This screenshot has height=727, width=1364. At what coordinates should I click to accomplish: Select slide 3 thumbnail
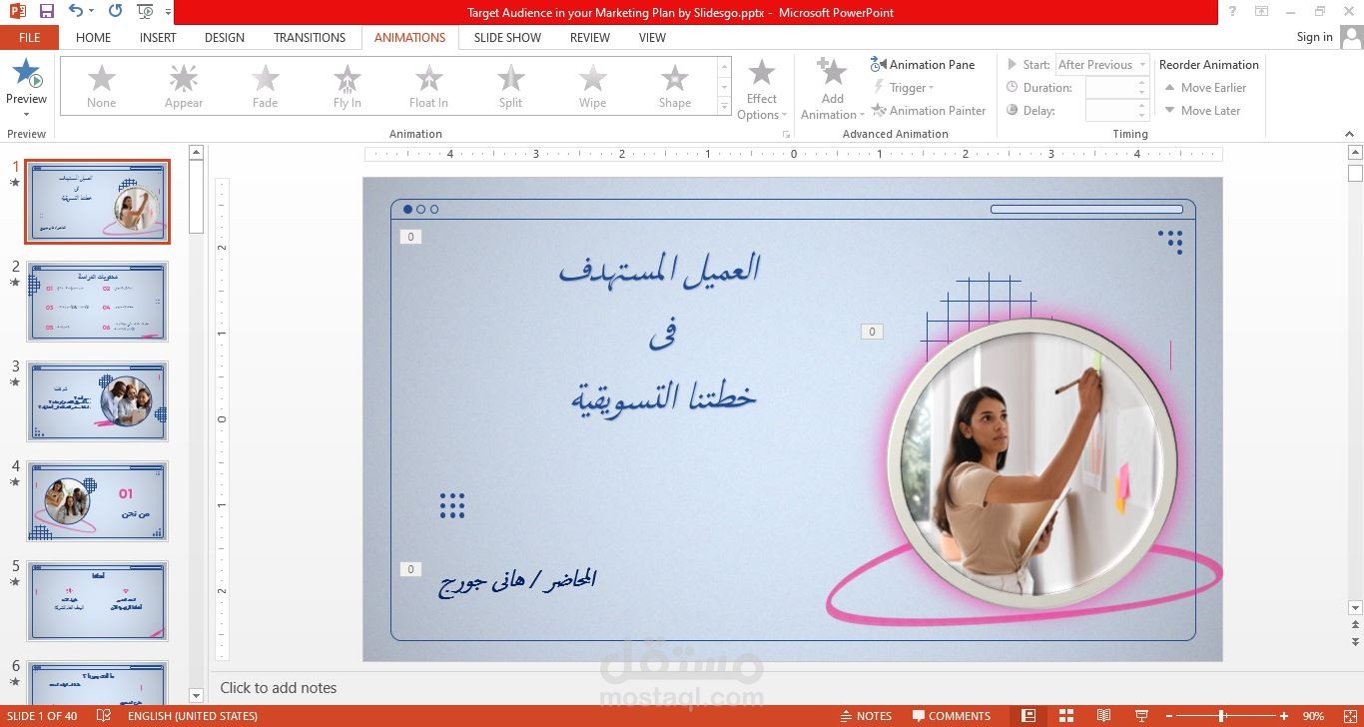click(x=98, y=401)
